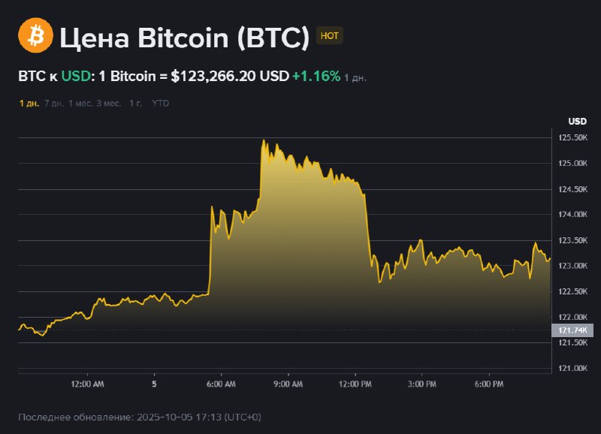Click the $123,266.20 USD price text

pos(230,77)
